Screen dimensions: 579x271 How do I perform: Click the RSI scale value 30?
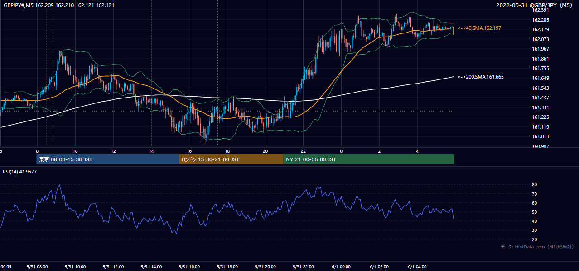tap(534, 230)
